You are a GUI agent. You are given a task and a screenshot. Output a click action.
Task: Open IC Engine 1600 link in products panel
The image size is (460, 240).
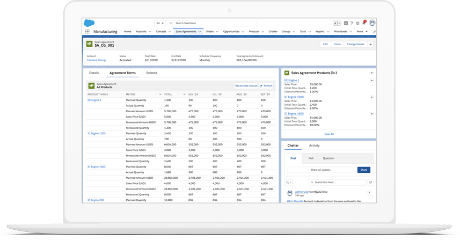[x=294, y=113]
